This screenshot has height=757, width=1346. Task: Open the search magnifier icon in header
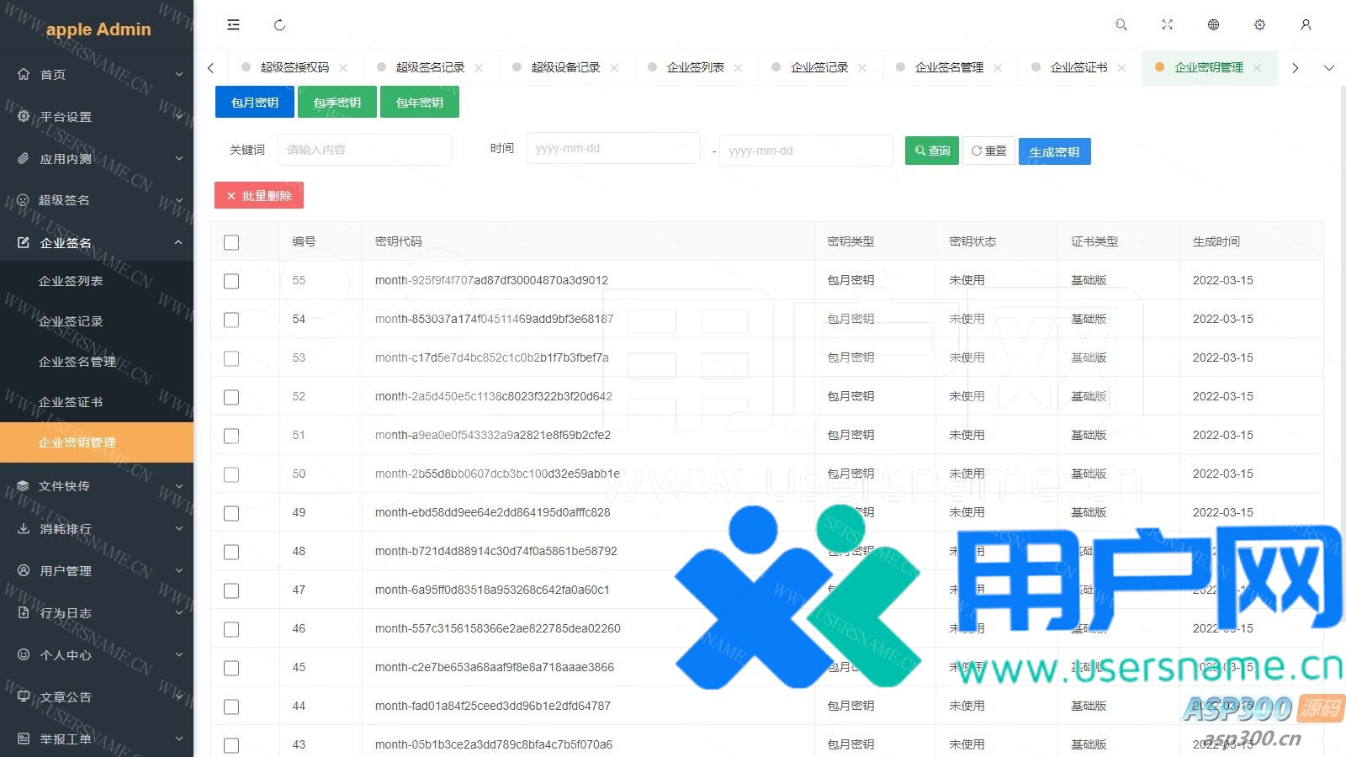coord(1121,25)
